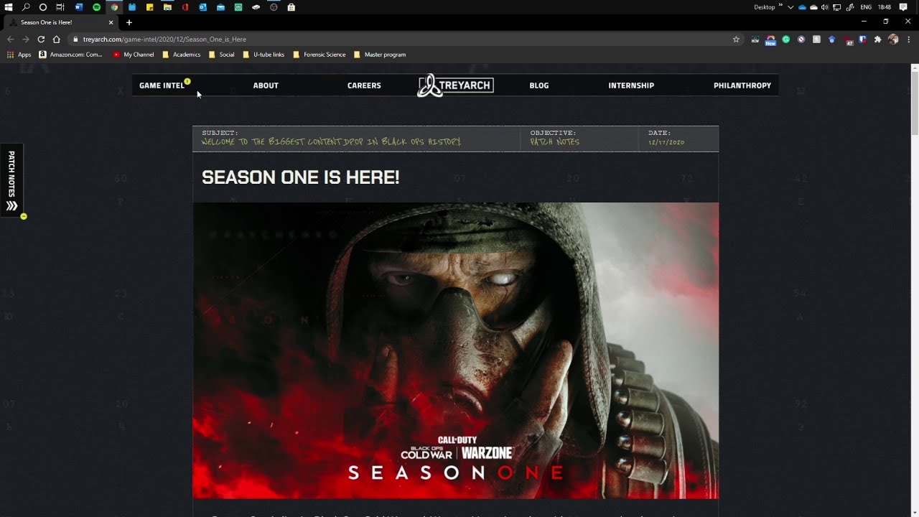Show hidden system tray icons
919x517 pixels.
click(x=790, y=7)
